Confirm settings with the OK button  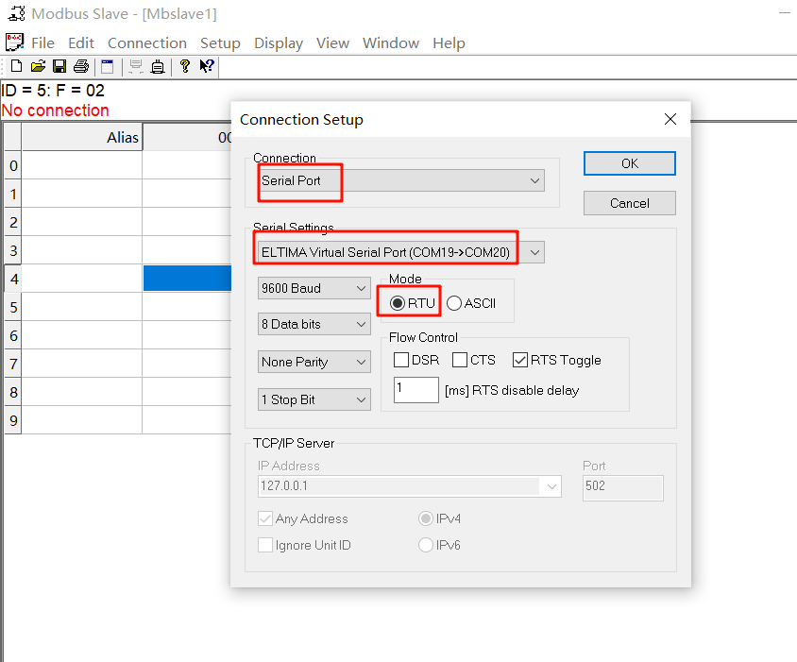(629, 162)
